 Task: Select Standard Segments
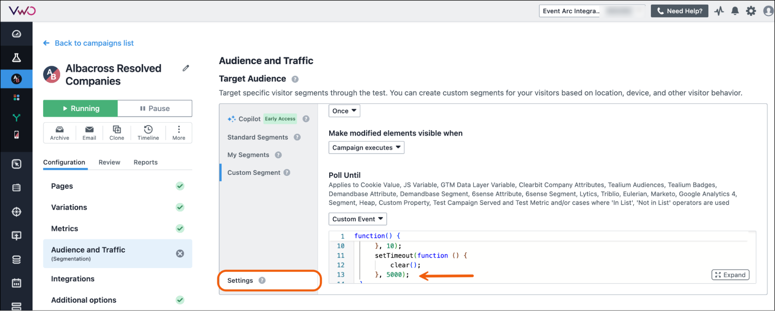click(x=258, y=137)
